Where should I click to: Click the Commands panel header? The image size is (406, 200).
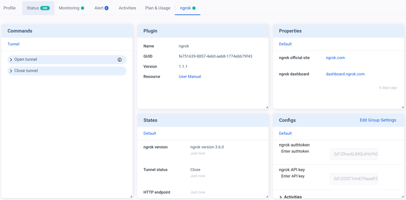coord(67,31)
